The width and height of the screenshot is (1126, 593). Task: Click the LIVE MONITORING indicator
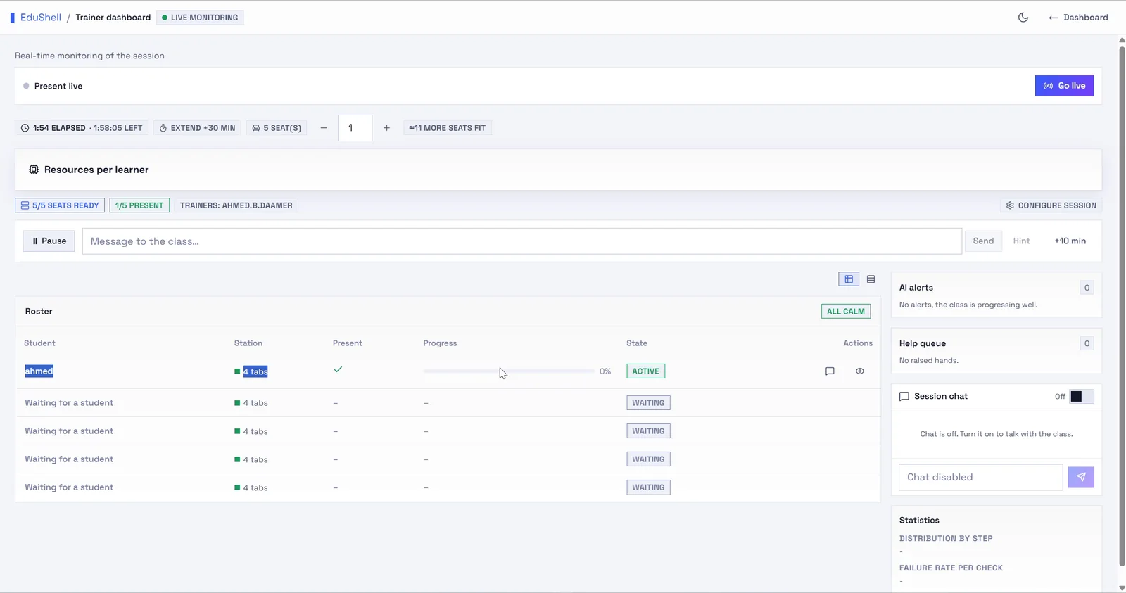pyautogui.click(x=200, y=18)
